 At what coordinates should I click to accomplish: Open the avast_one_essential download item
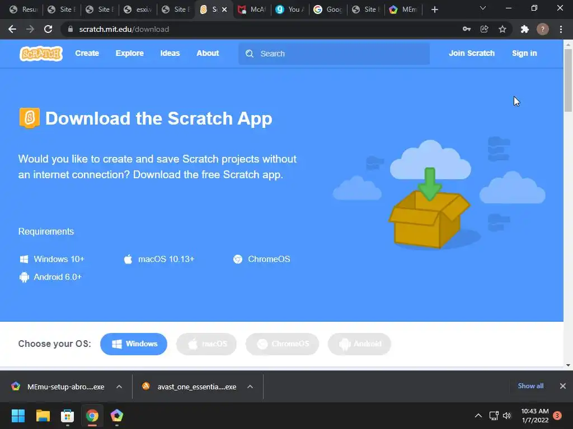click(190, 387)
